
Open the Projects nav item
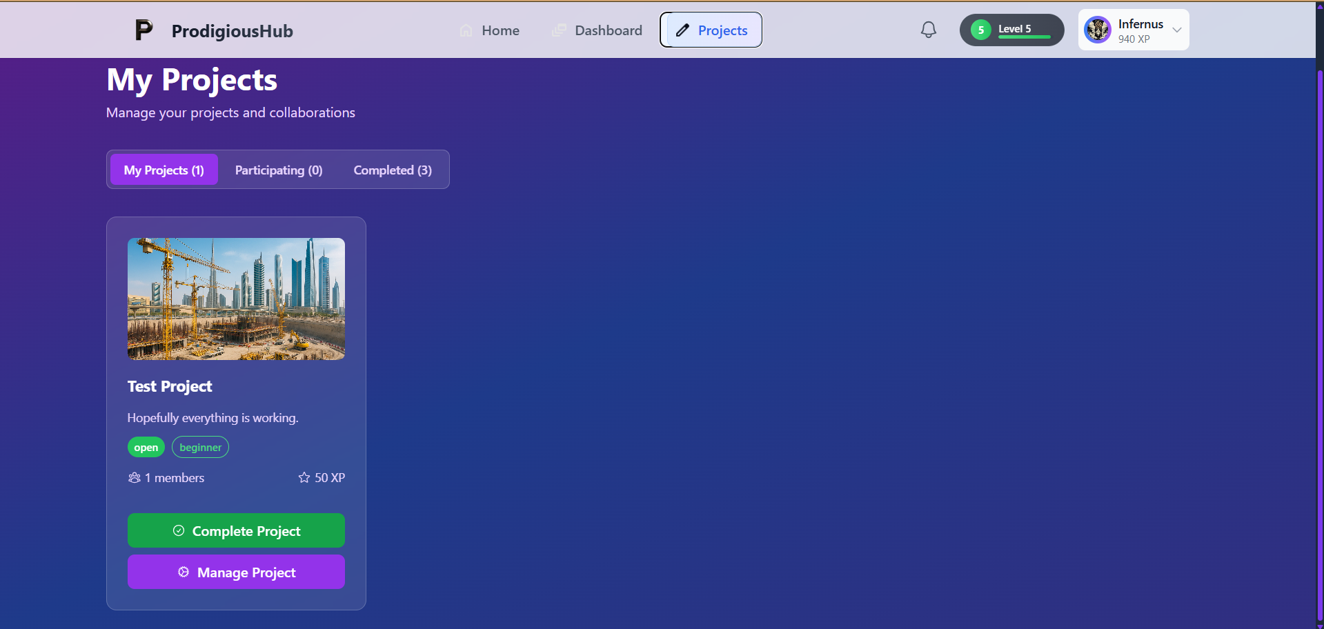point(711,30)
